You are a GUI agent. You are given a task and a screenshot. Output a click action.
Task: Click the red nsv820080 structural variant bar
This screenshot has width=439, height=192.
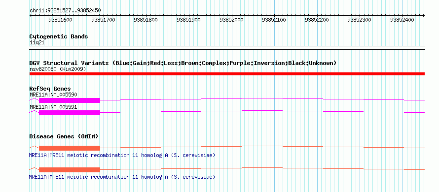pos(227,73)
